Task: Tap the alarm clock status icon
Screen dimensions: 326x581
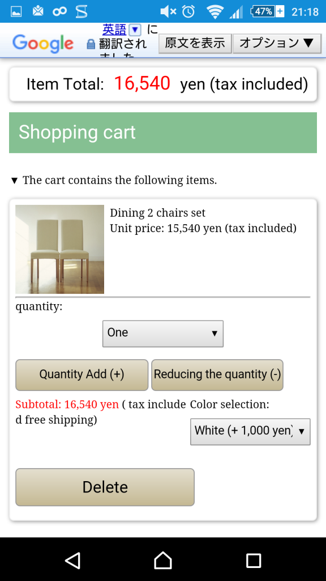Action: 188,10
